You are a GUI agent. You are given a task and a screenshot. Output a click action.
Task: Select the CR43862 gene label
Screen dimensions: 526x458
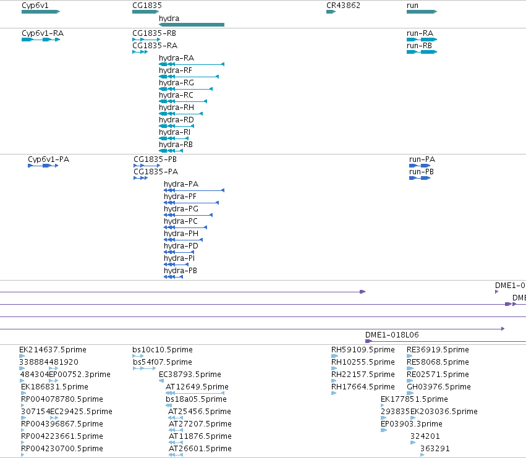click(343, 6)
